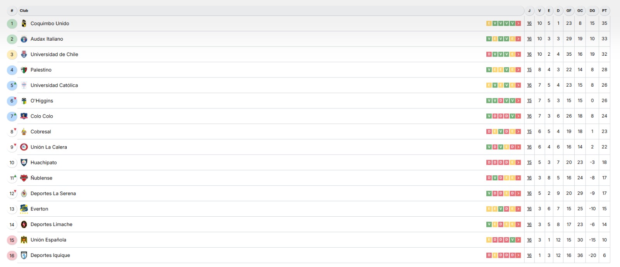Click the team name Deportes La Serena
Image resolution: width=620 pixels, height=267 pixels.
point(53,193)
